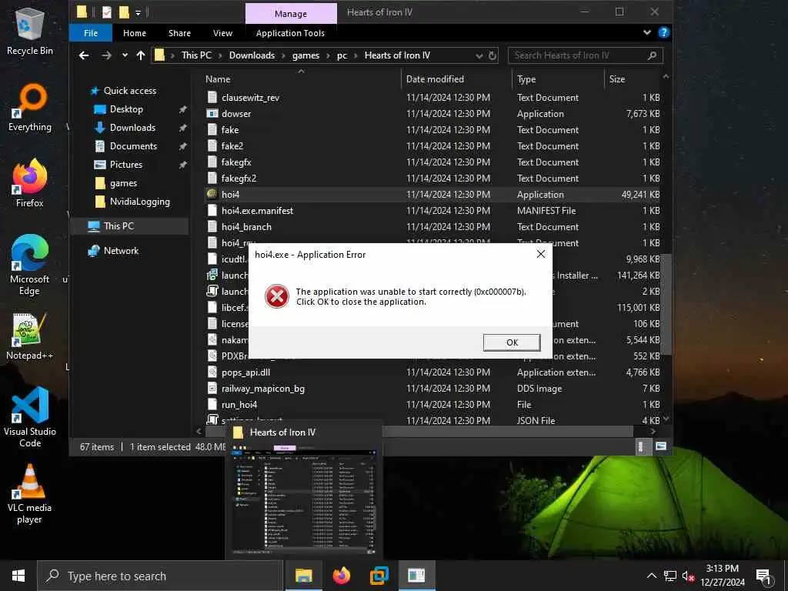788x591 pixels.
Task: Click OK in the Application Error dialog
Action: [512, 342]
